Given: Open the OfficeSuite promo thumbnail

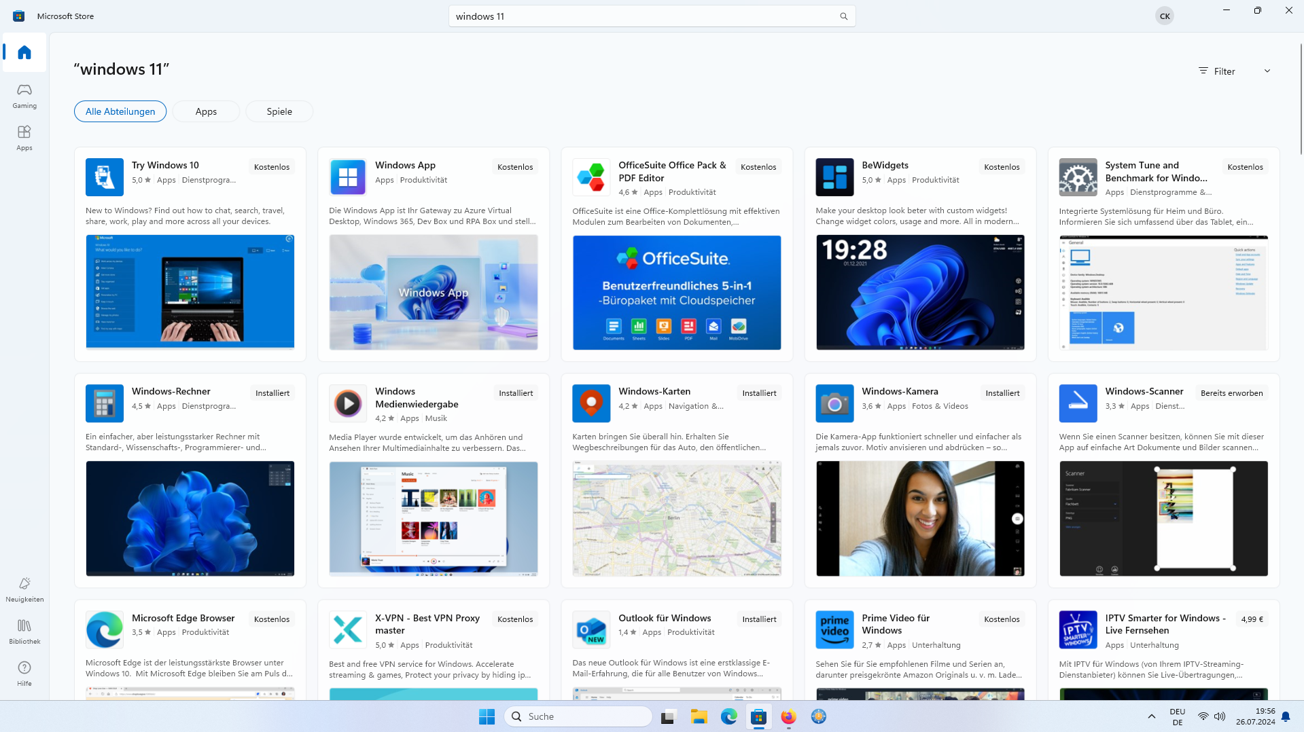Looking at the screenshot, I should pyautogui.click(x=677, y=293).
